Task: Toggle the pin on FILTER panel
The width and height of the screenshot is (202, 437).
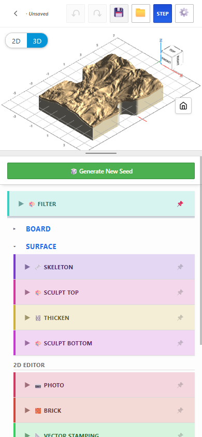Action: pyautogui.click(x=180, y=204)
